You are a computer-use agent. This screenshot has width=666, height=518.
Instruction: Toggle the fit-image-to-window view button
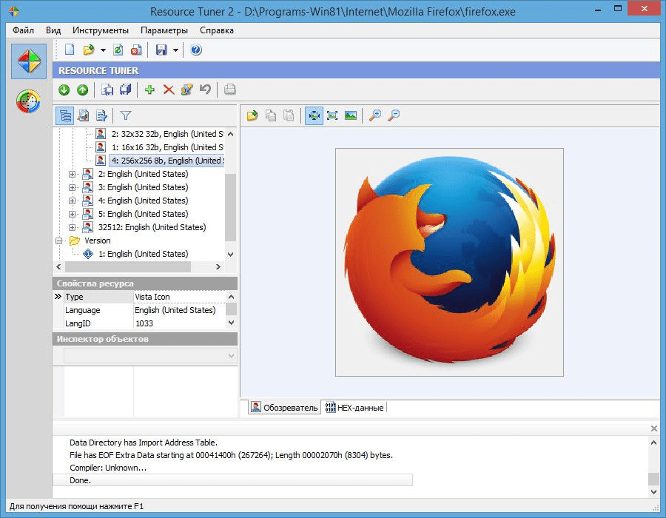point(314,115)
